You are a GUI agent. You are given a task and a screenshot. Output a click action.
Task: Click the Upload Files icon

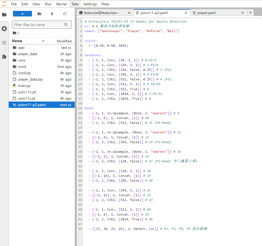click(52, 14)
